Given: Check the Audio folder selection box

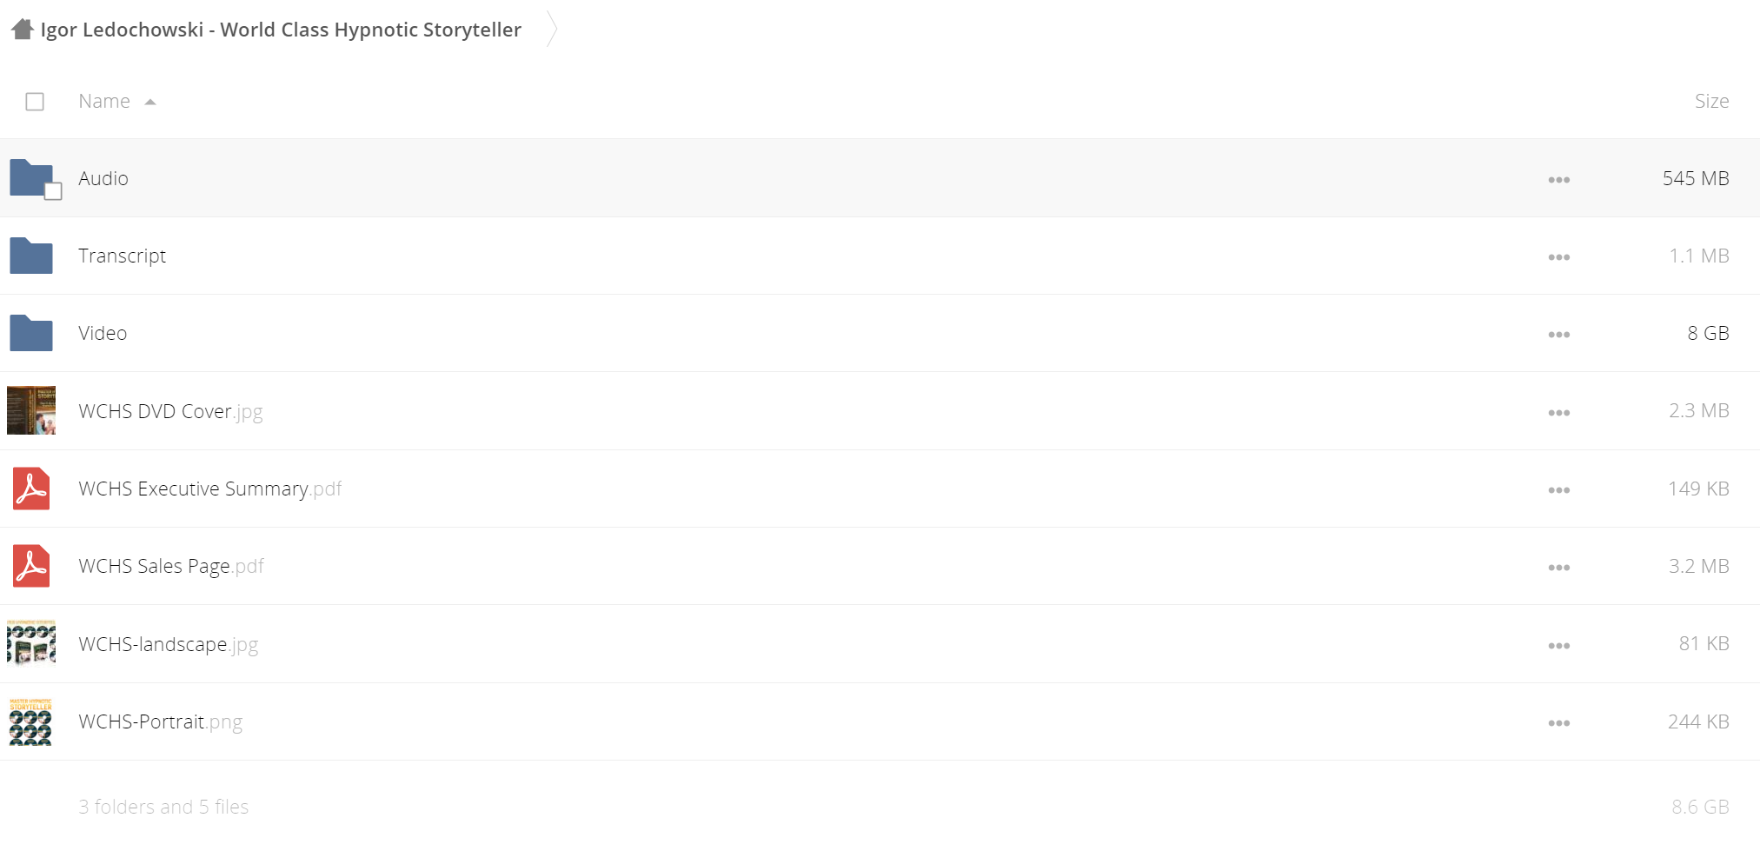Looking at the screenshot, I should (x=53, y=191).
